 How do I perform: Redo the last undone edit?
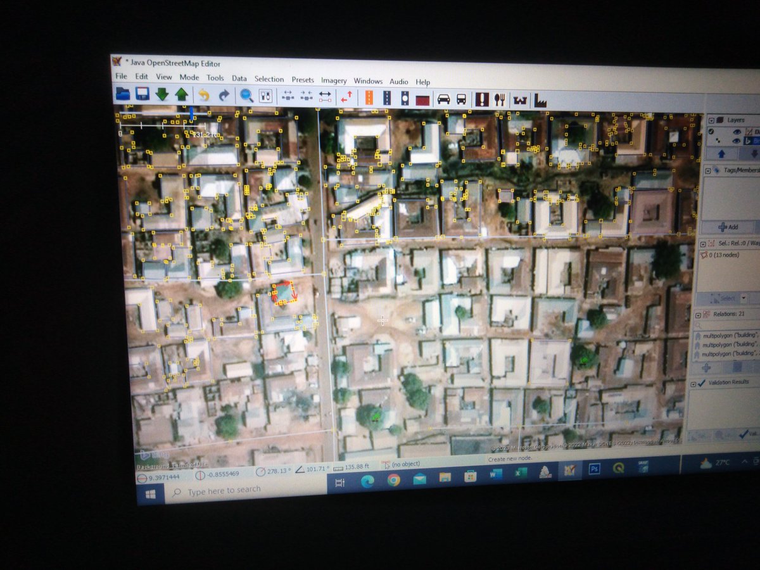pyautogui.click(x=224, y=96)
